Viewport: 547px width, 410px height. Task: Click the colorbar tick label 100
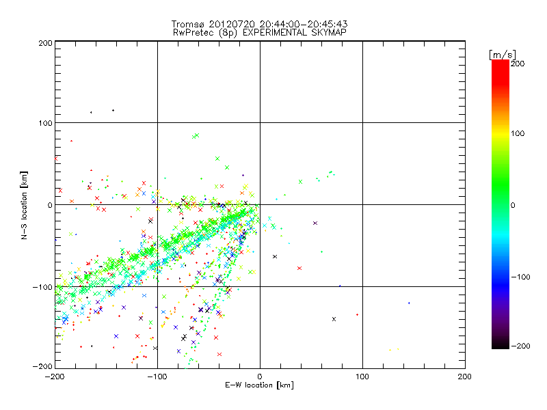(519, 133)
